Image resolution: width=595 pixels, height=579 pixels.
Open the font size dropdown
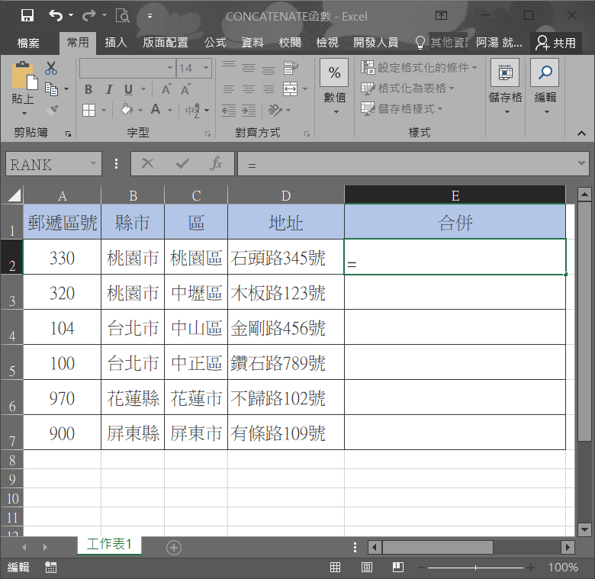(206, 69)
